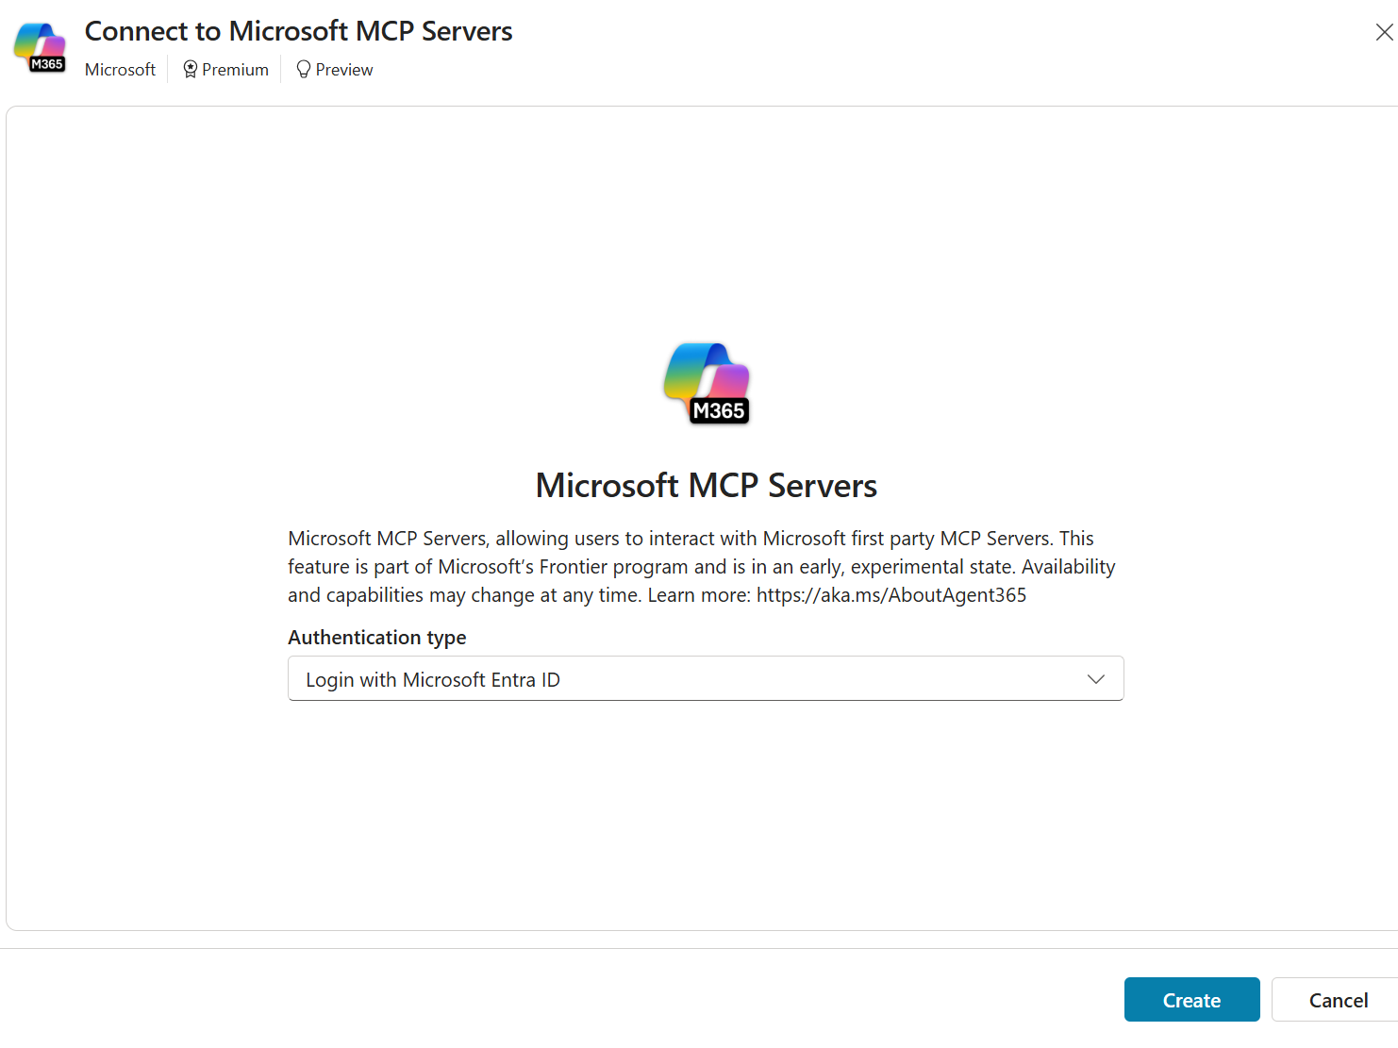Click the Microsoft publisher link
The width and height of the screenshot is (1398, 1048).
(x=120, y=69)
